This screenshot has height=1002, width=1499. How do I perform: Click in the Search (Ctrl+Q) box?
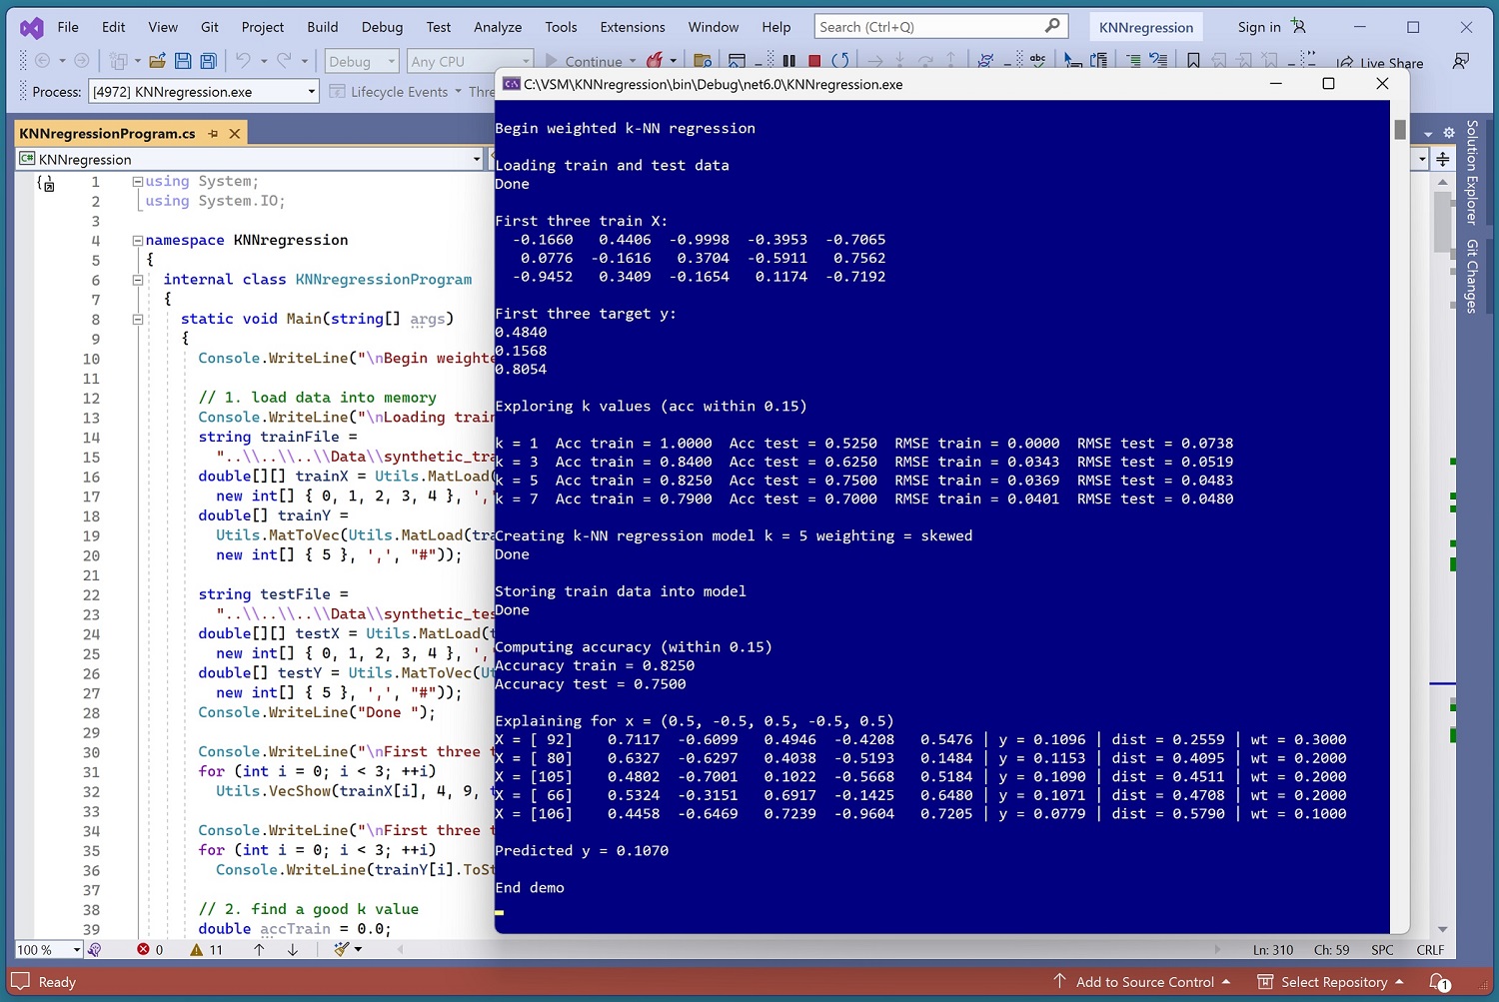[929, 27]
